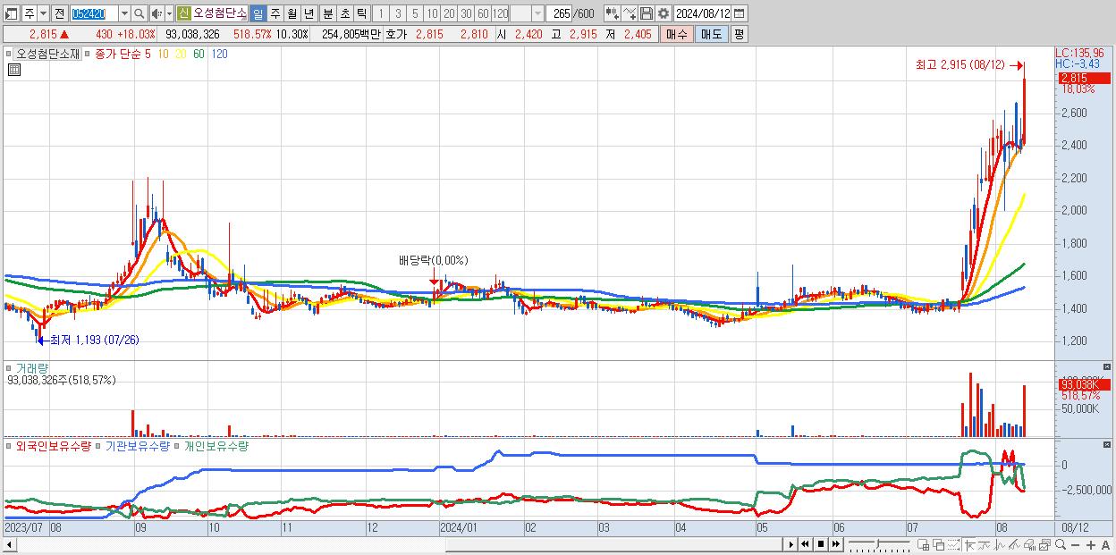1116x555 pixels.
Task: Adjust the chart zoom slider at bottom
Action: (x=878, y=544)
